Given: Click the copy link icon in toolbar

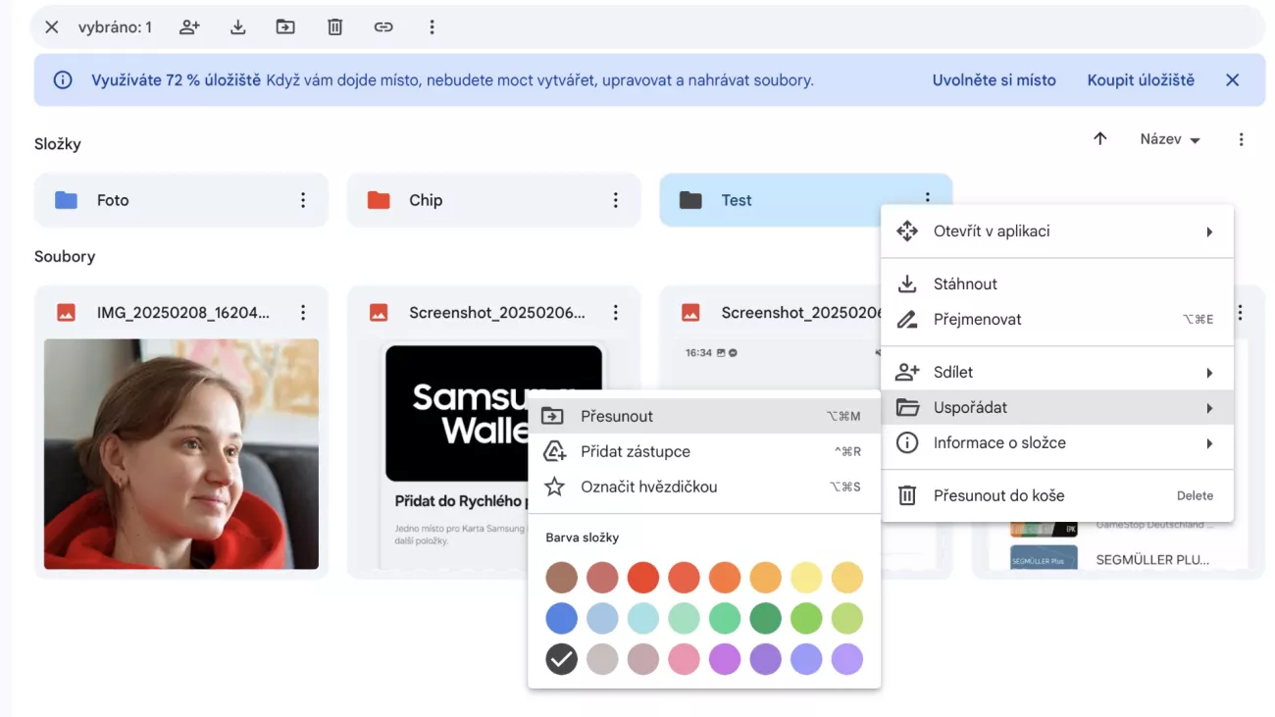Looking at the screenshot, I should pyautogui.click(x=383, y=27).
